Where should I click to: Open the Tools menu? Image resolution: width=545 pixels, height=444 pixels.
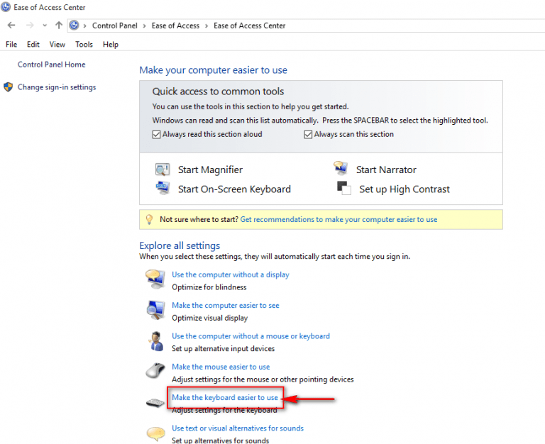84,44
